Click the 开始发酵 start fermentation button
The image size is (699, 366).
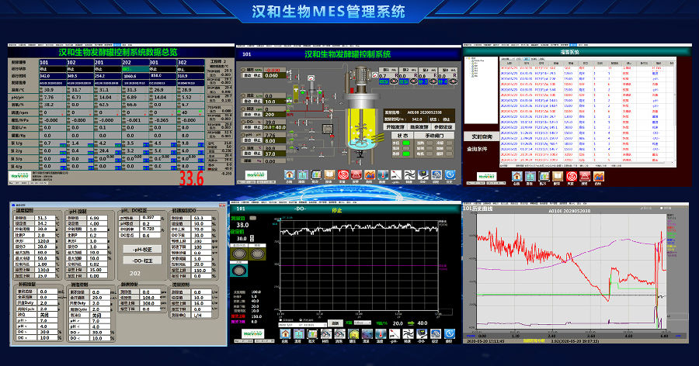[395, 126]
